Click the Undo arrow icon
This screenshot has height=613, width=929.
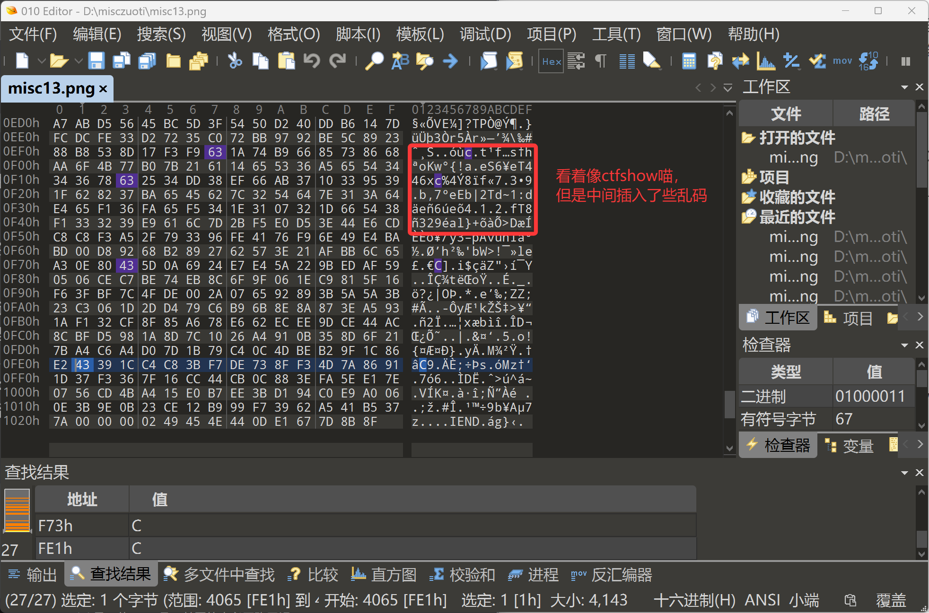312,61
